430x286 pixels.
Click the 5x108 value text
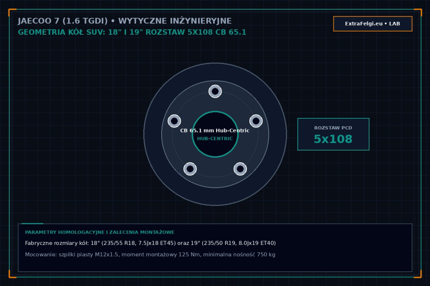tap(333, 139)
